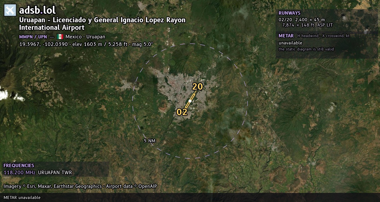Click the "02/20 2,400 × 45 m" runway entry

coord(302,20)
